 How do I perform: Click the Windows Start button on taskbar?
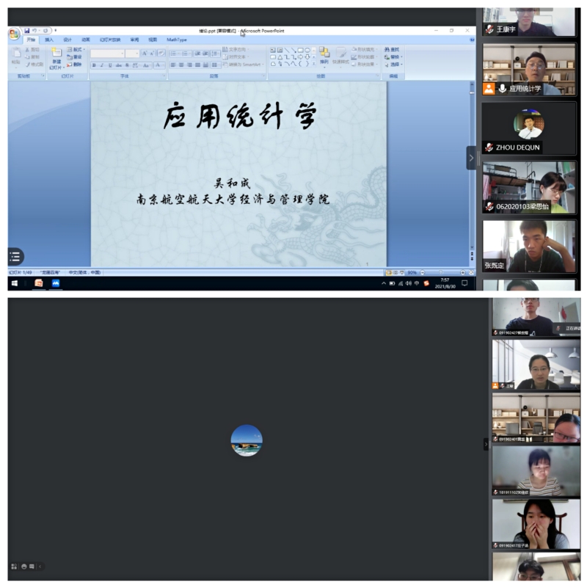tap(14, 283)
